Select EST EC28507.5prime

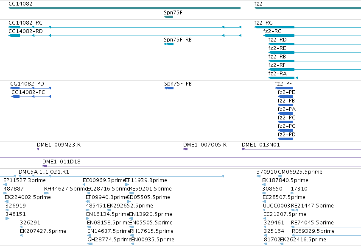click(264, 202)
